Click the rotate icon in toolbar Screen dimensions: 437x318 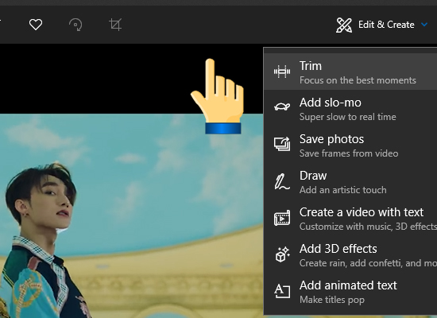[x=75, y=25]
